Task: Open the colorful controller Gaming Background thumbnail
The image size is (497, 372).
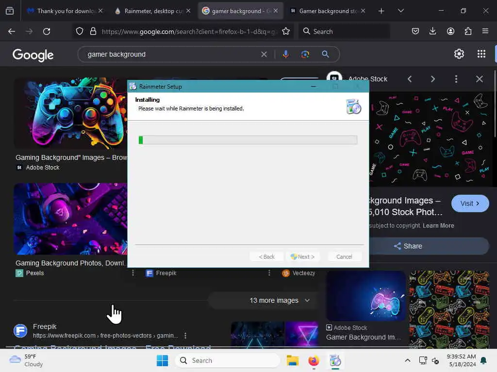Action: pos(71,113)
